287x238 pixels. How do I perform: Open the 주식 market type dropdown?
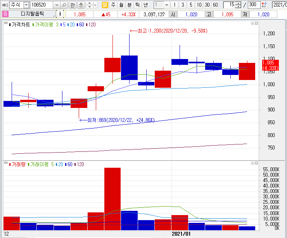pyautogui.click(x=26, y=5)
